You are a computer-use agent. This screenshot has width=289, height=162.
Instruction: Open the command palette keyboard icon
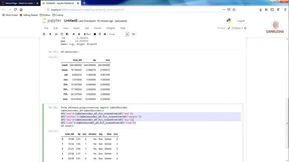tap(134, 34)
